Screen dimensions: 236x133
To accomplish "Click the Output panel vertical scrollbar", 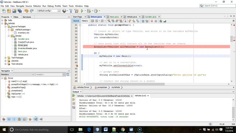I will [x=233, y=110].
